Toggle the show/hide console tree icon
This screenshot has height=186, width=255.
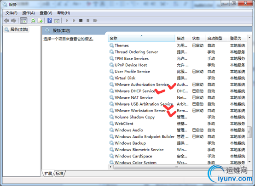[23, 21]
